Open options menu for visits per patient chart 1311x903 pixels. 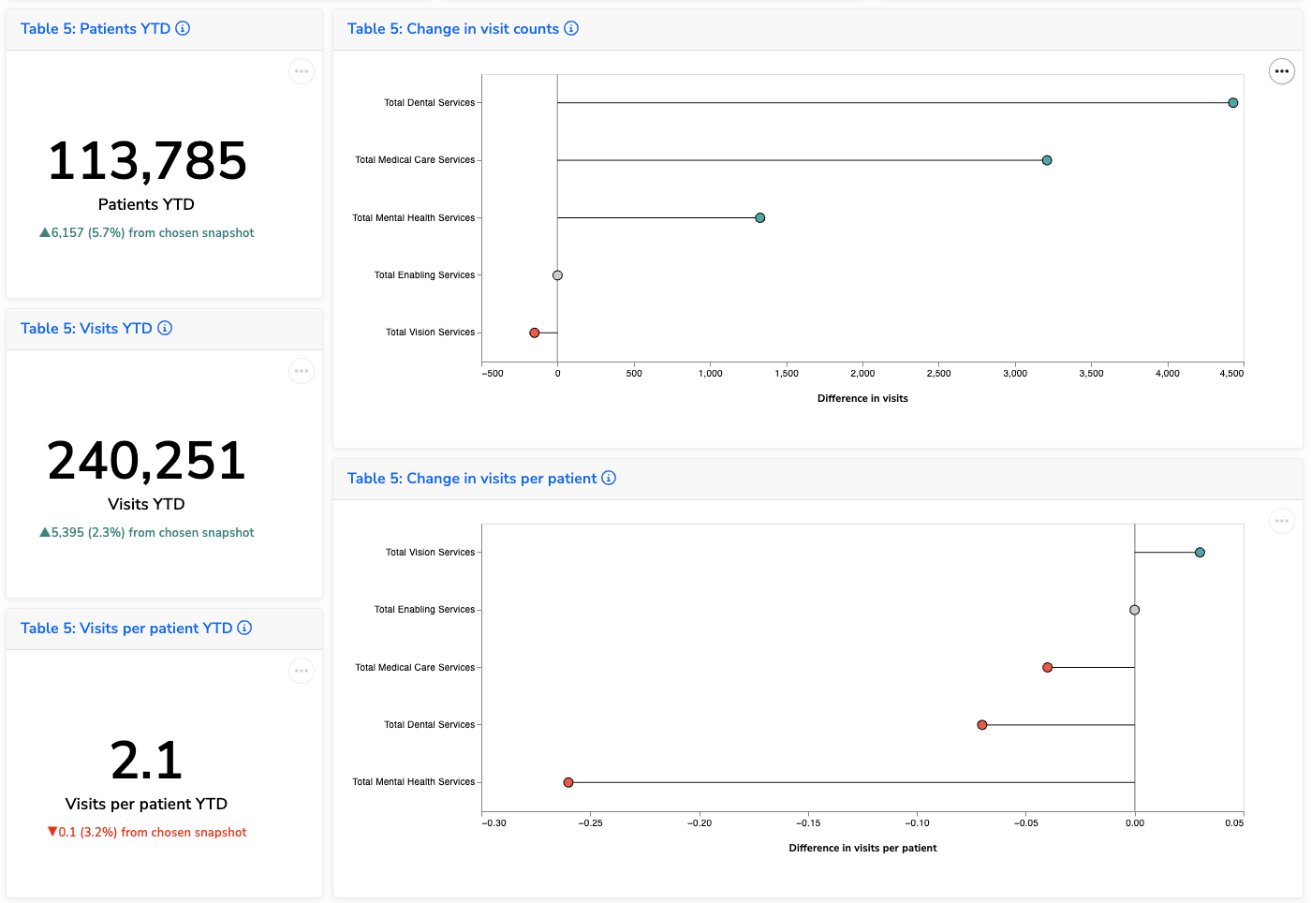pyautogui.click(x=1281, y=521)
